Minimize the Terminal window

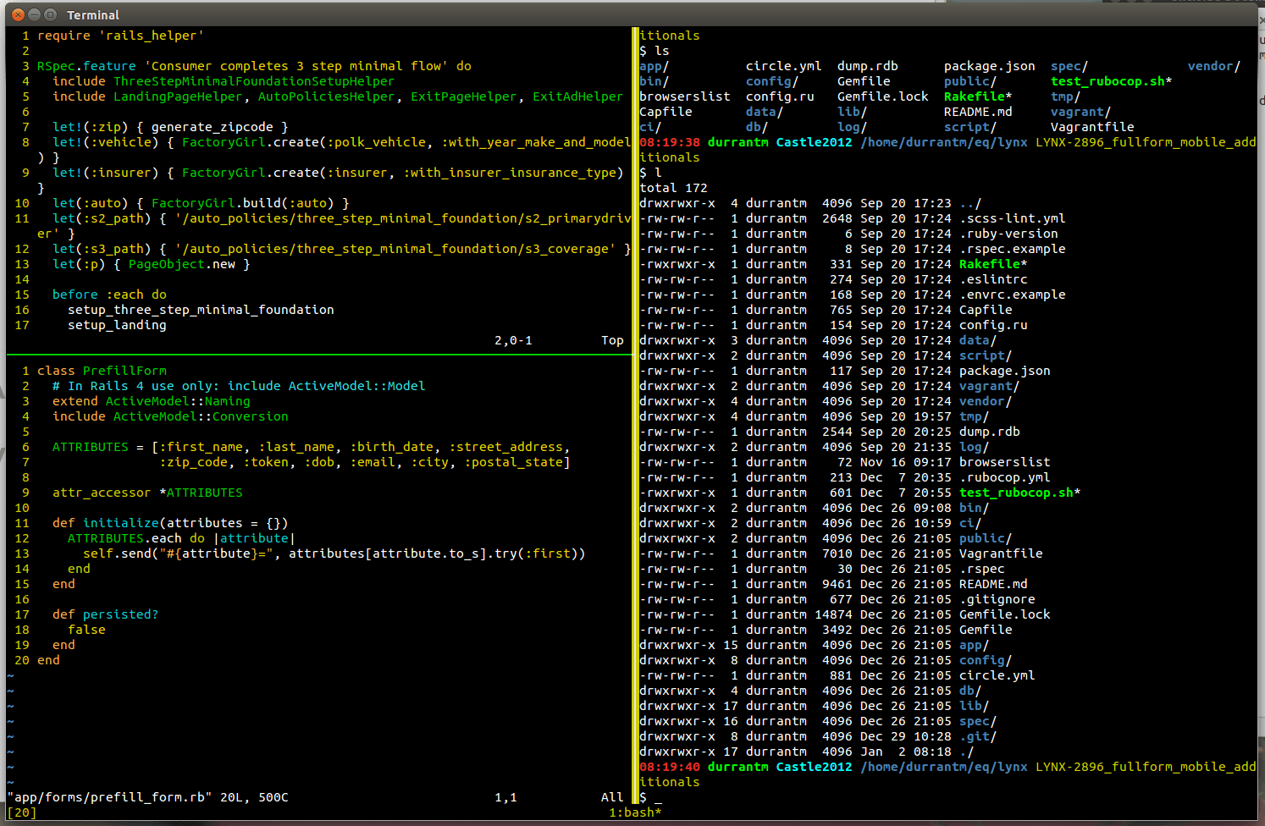[x=33, y=14]
